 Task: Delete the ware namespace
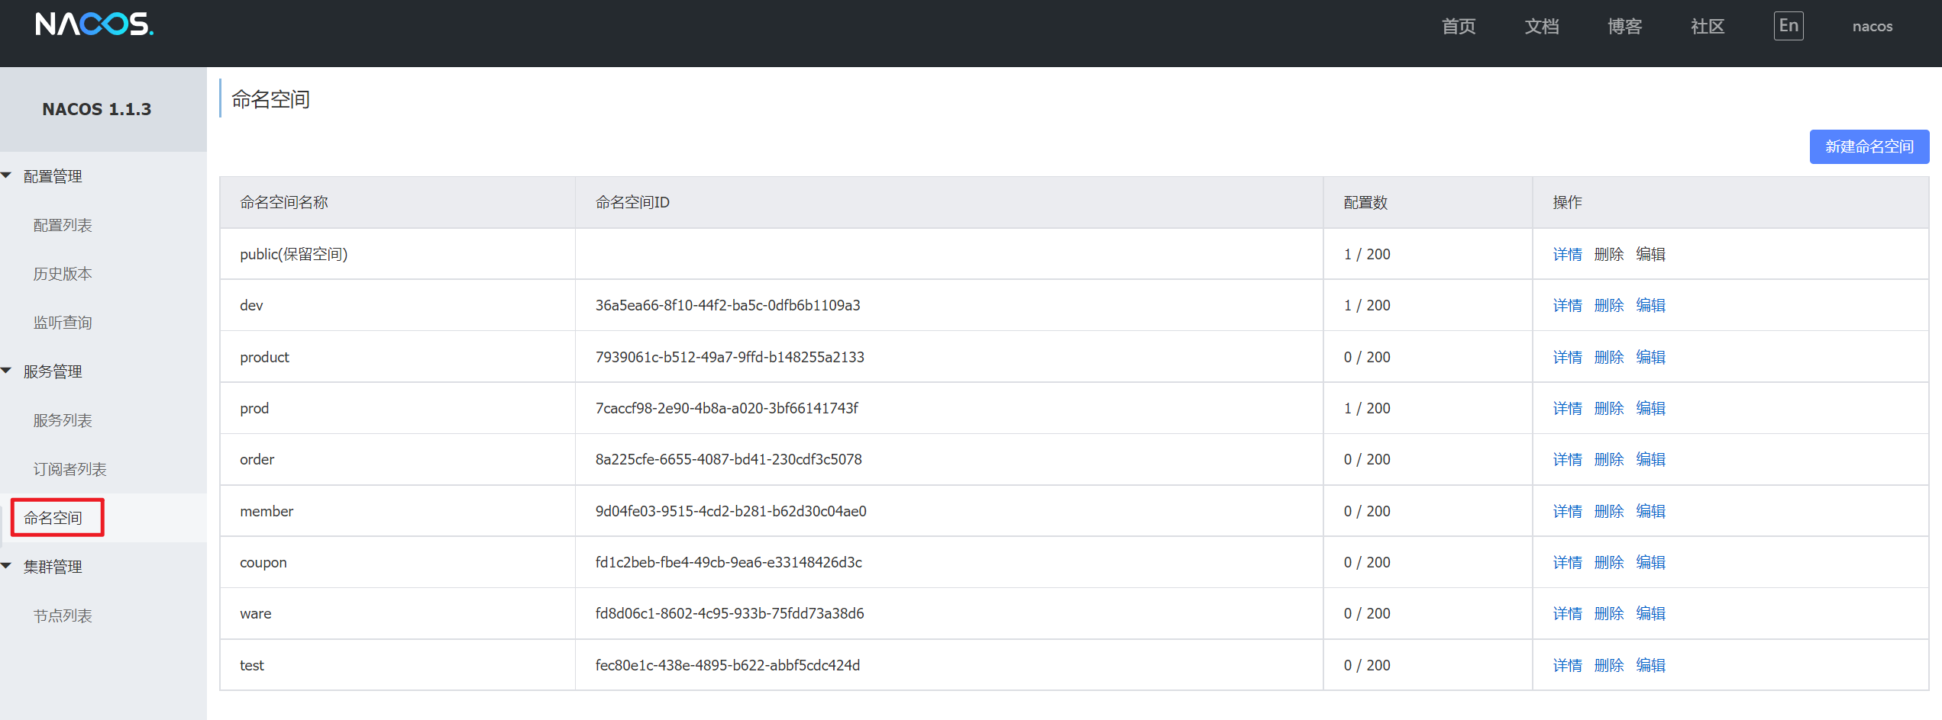1609,613
